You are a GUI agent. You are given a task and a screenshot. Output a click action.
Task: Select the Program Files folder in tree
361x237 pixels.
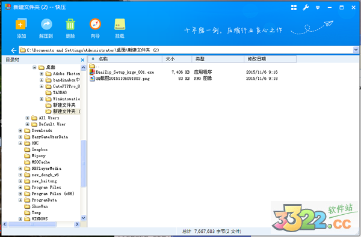point(43,187)
